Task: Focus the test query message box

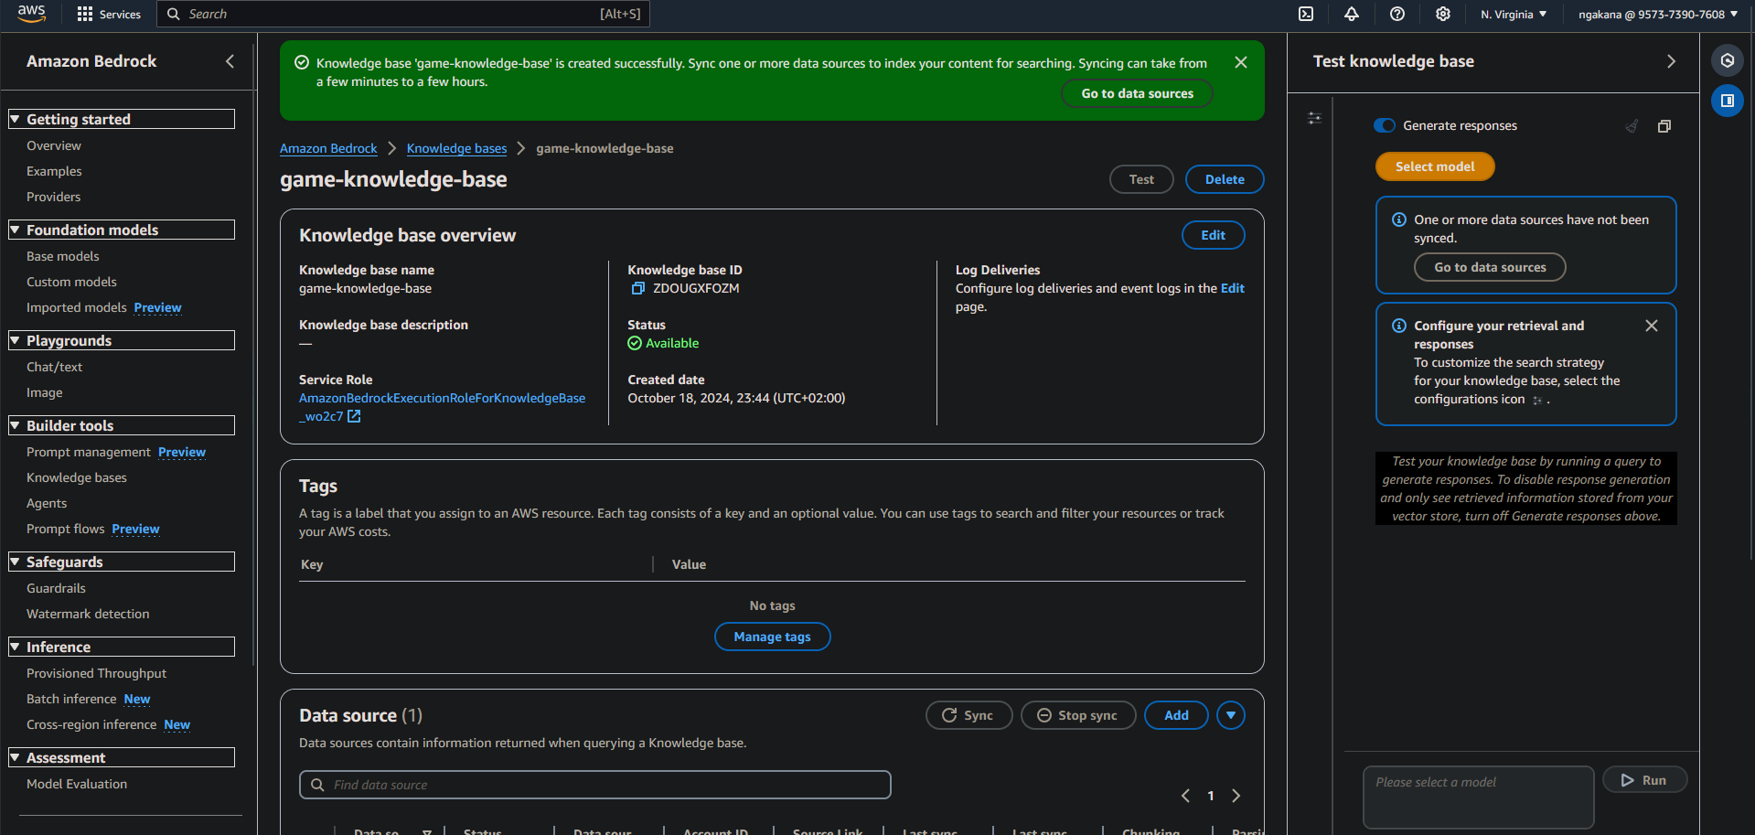Action: tap(1478, 798)
